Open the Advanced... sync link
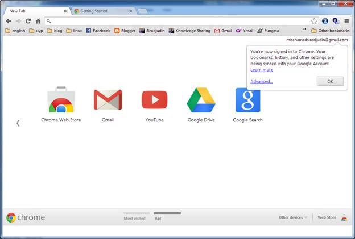Image resolution: width=355 pixels, height=239 pixels. (x=262, y=82)
